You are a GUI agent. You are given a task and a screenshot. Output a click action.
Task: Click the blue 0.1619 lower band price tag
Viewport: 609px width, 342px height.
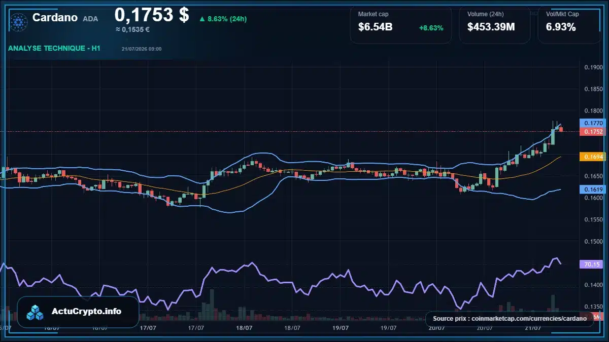pos(592,189)
